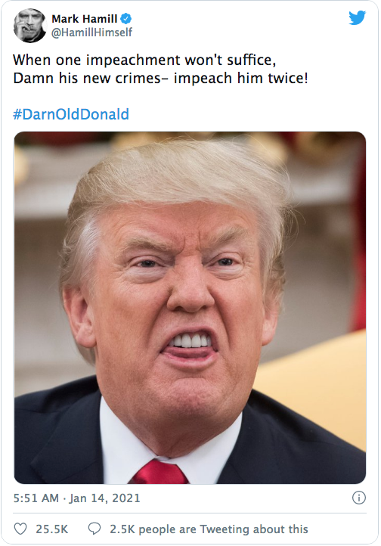Open 2.5K people are Tweeting about this
Image resolution: width=381 pixels, height=546 pixels.
209,529
